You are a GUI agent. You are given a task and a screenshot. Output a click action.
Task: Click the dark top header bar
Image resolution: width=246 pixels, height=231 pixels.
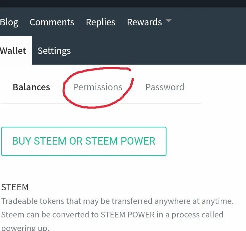pos(123,4)
